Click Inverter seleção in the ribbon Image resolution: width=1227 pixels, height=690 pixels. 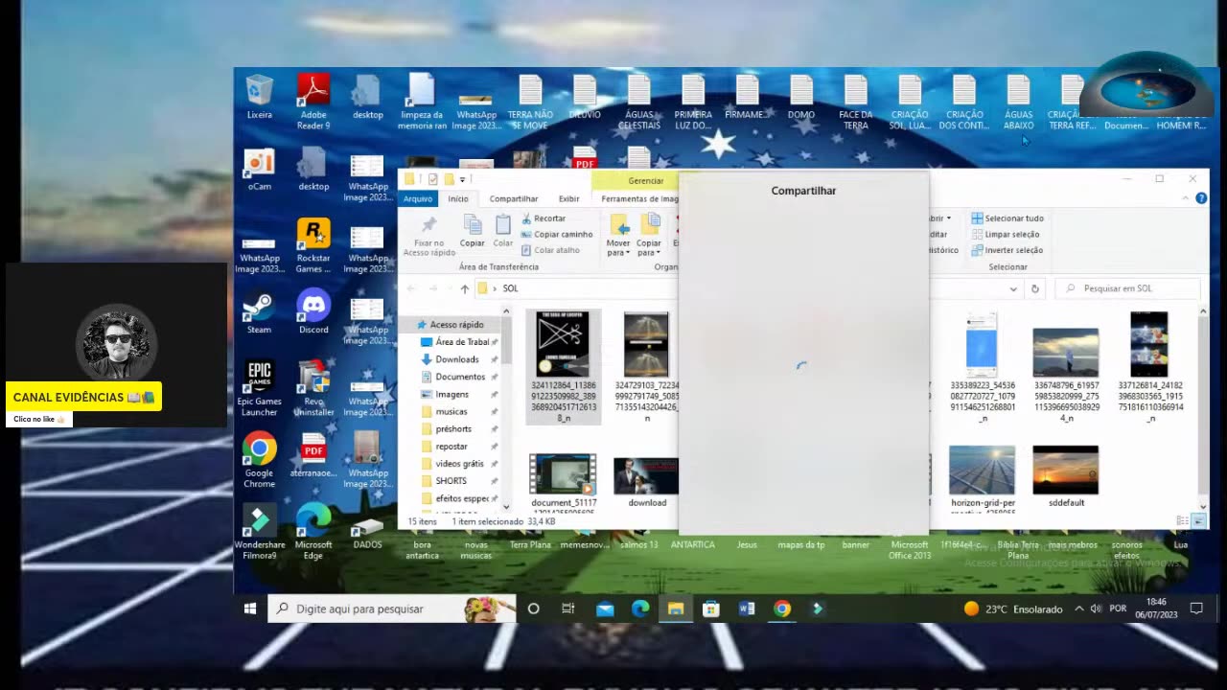pyautogui.click(x=1007, y=250)
